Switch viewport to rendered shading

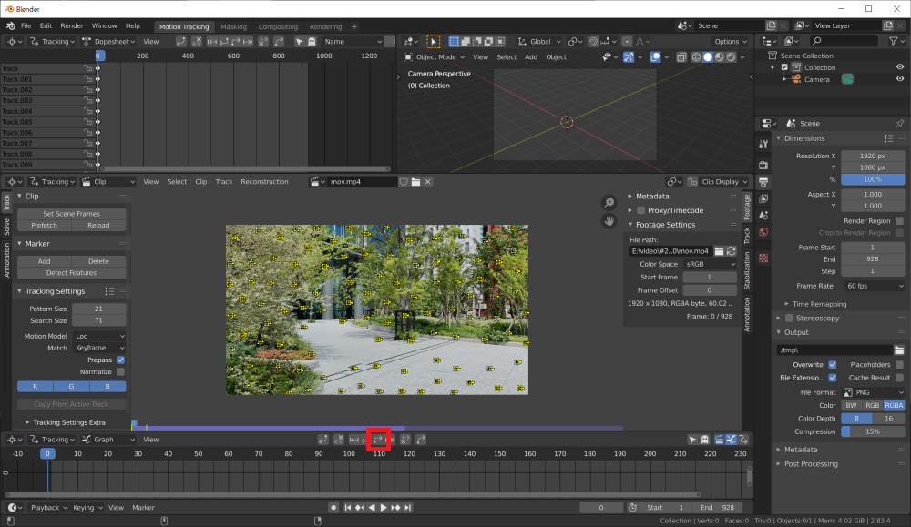(x=731, y=56)
